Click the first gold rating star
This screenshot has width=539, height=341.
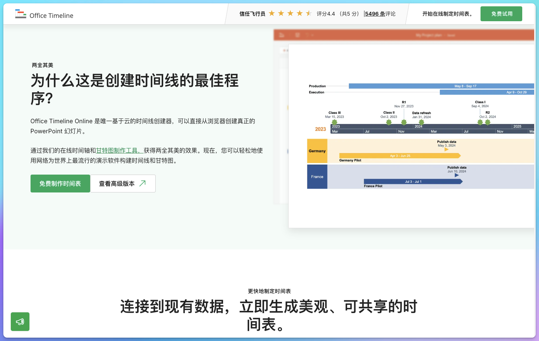point(272,13)
